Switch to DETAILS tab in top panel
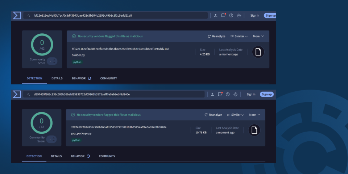Screen dimensions: 348x174 pyautogui.click(x=57, y=78)
